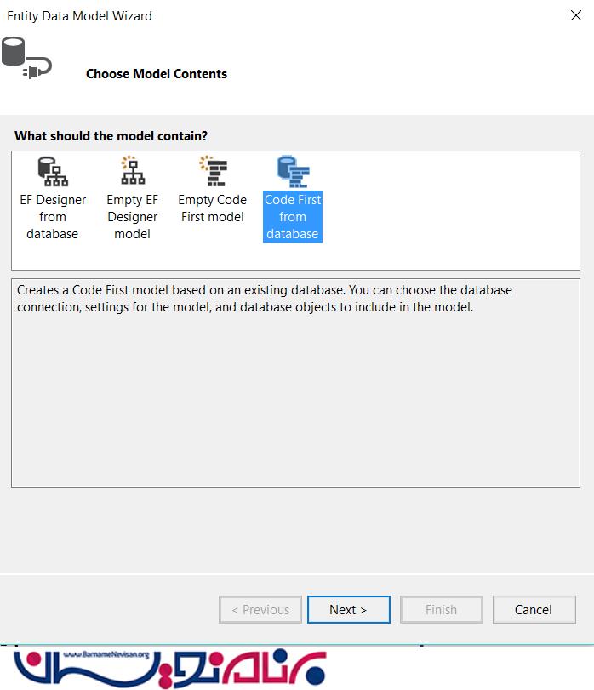Click the 'Empty EF Designer model' label
The width and height of the screenshot is (594, 690).
(133, 217)
